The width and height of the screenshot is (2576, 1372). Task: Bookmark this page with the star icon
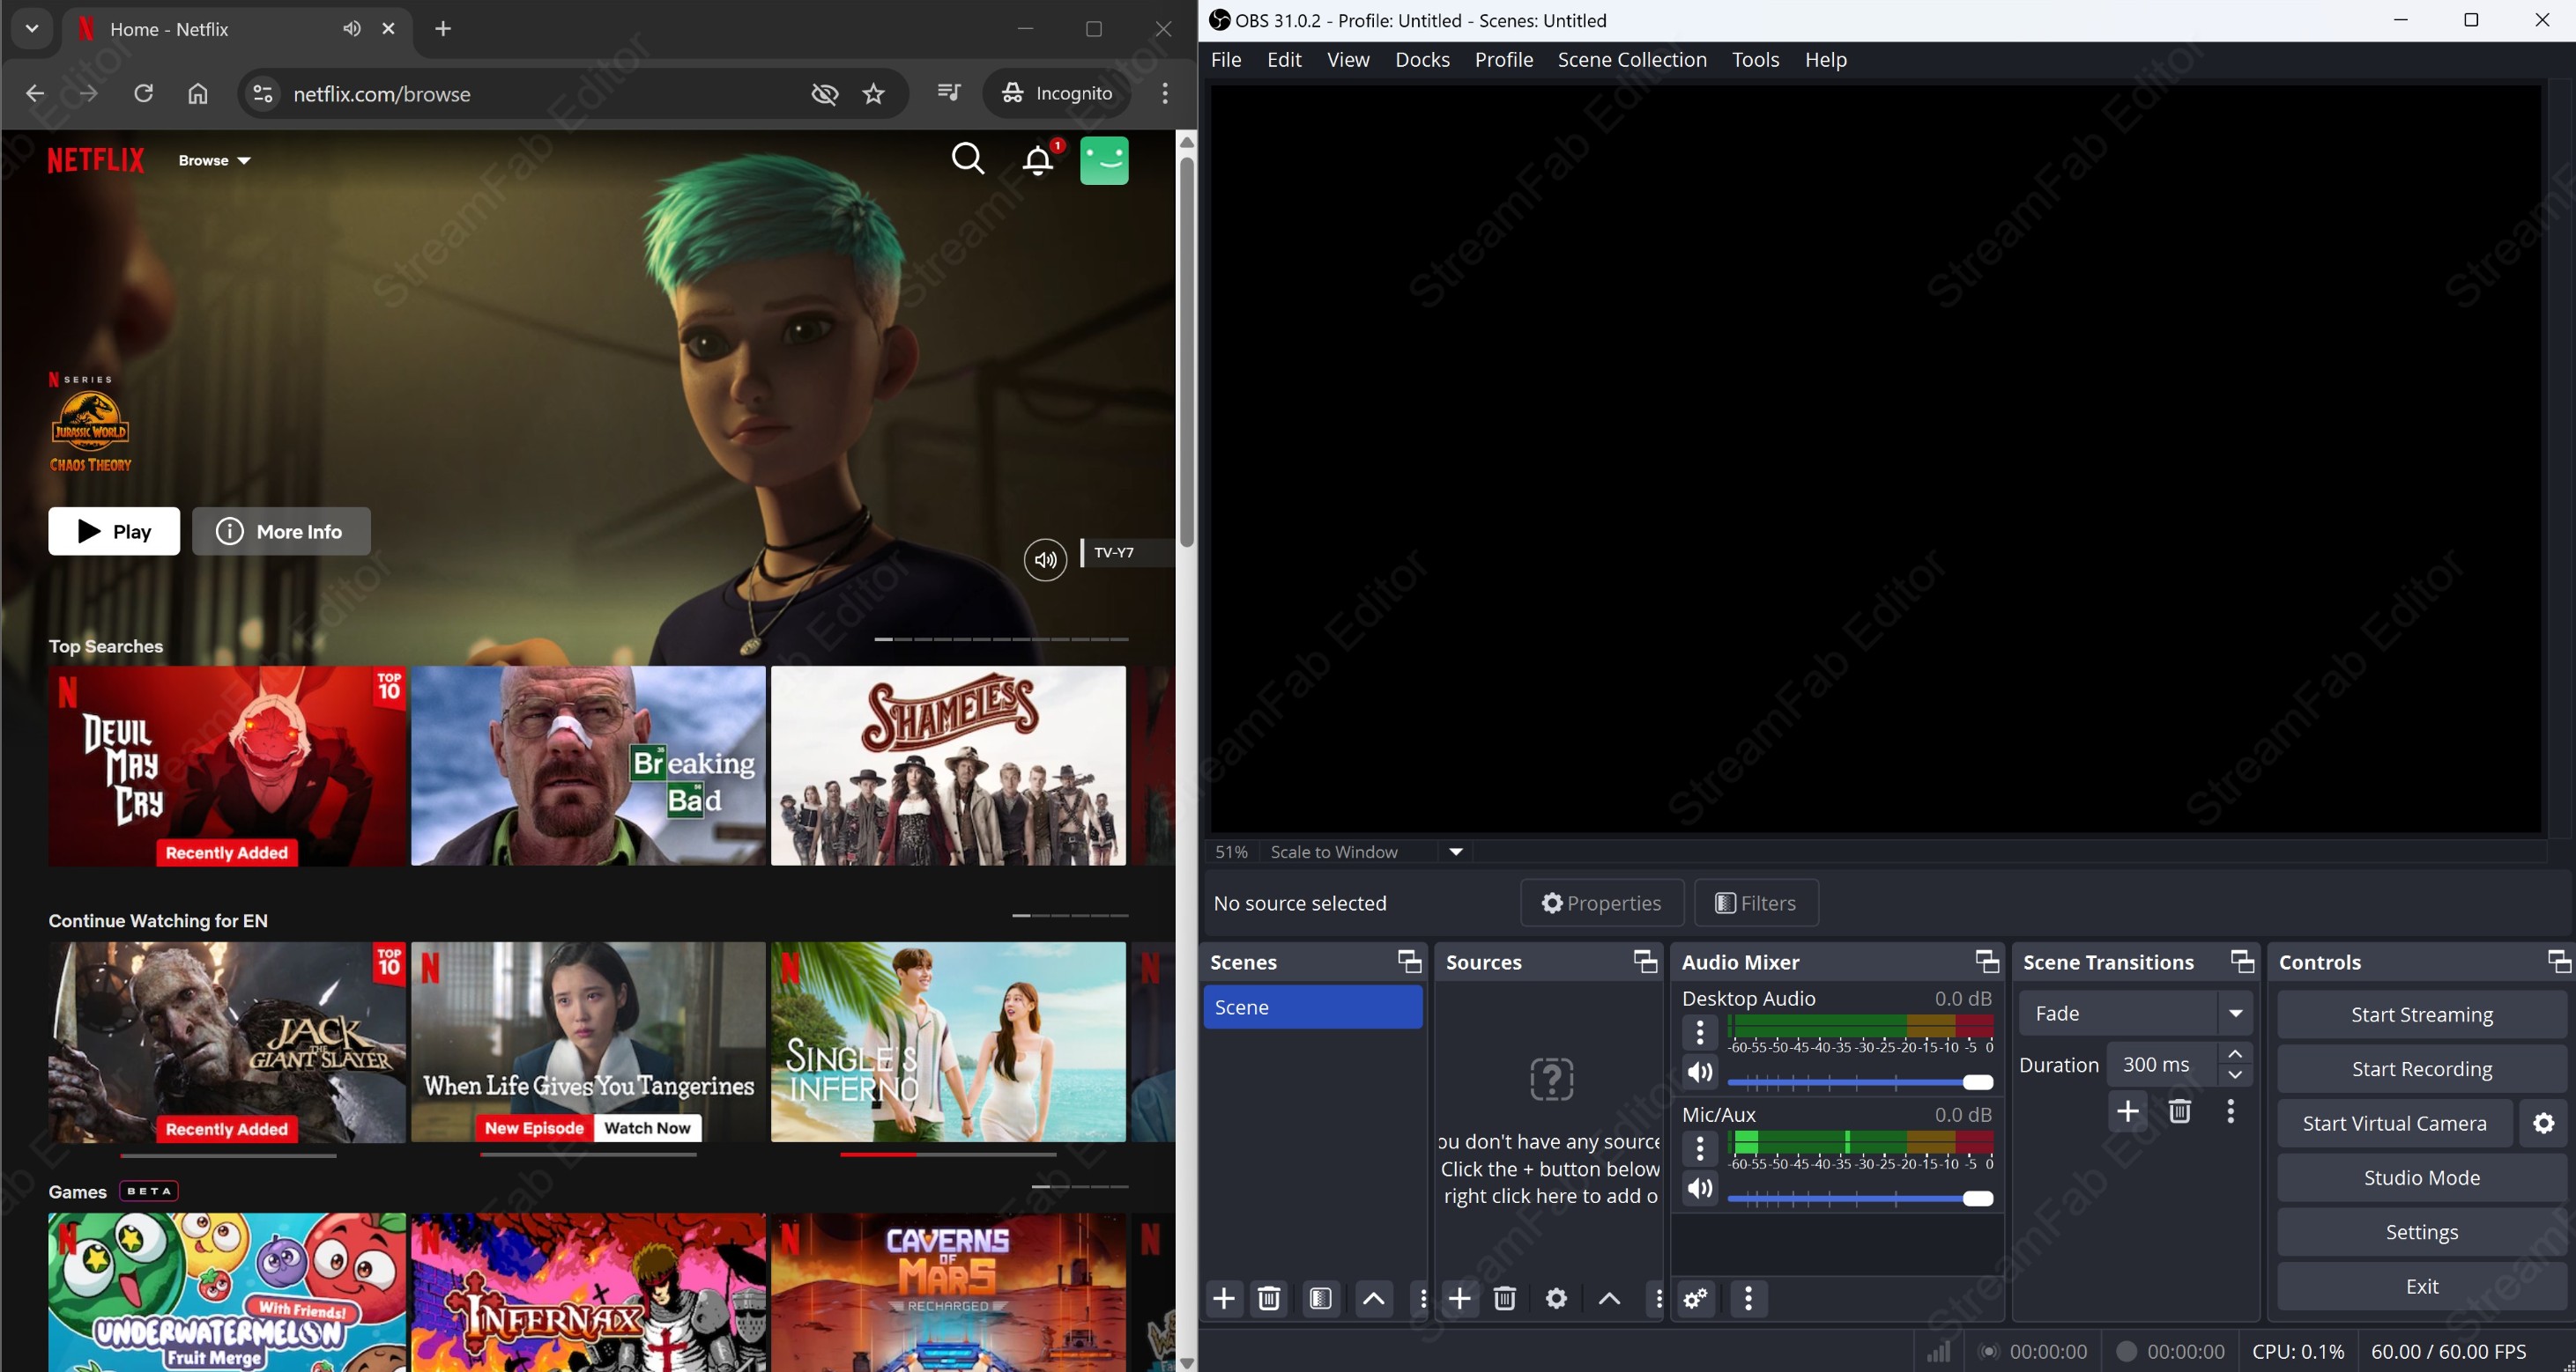(874, 93)
